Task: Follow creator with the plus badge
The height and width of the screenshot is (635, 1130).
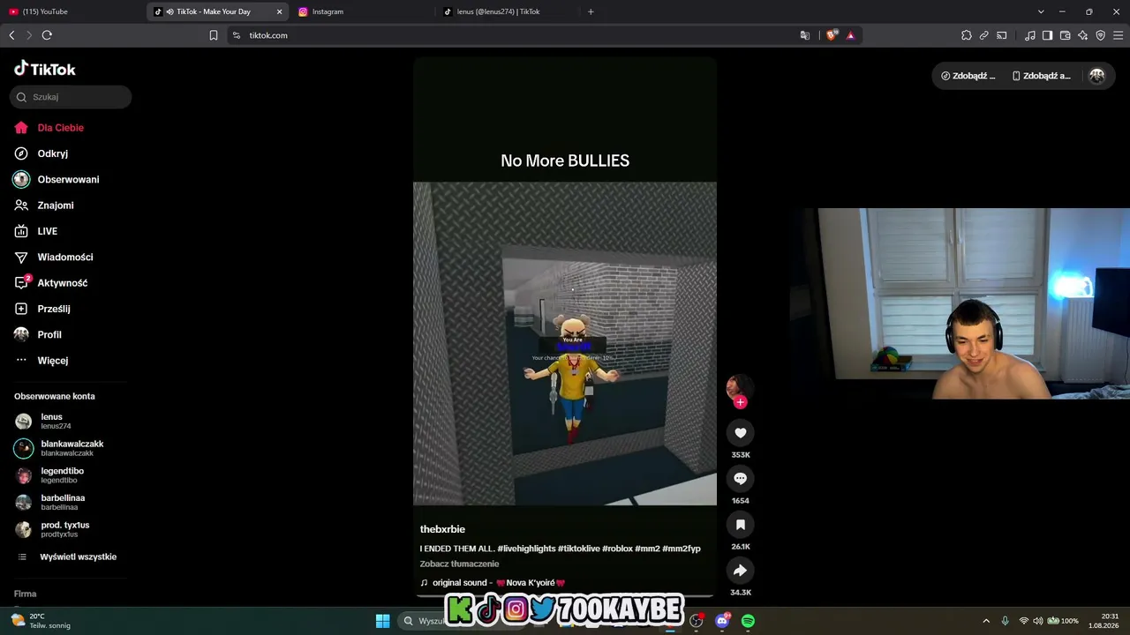Action: (741, 402)
